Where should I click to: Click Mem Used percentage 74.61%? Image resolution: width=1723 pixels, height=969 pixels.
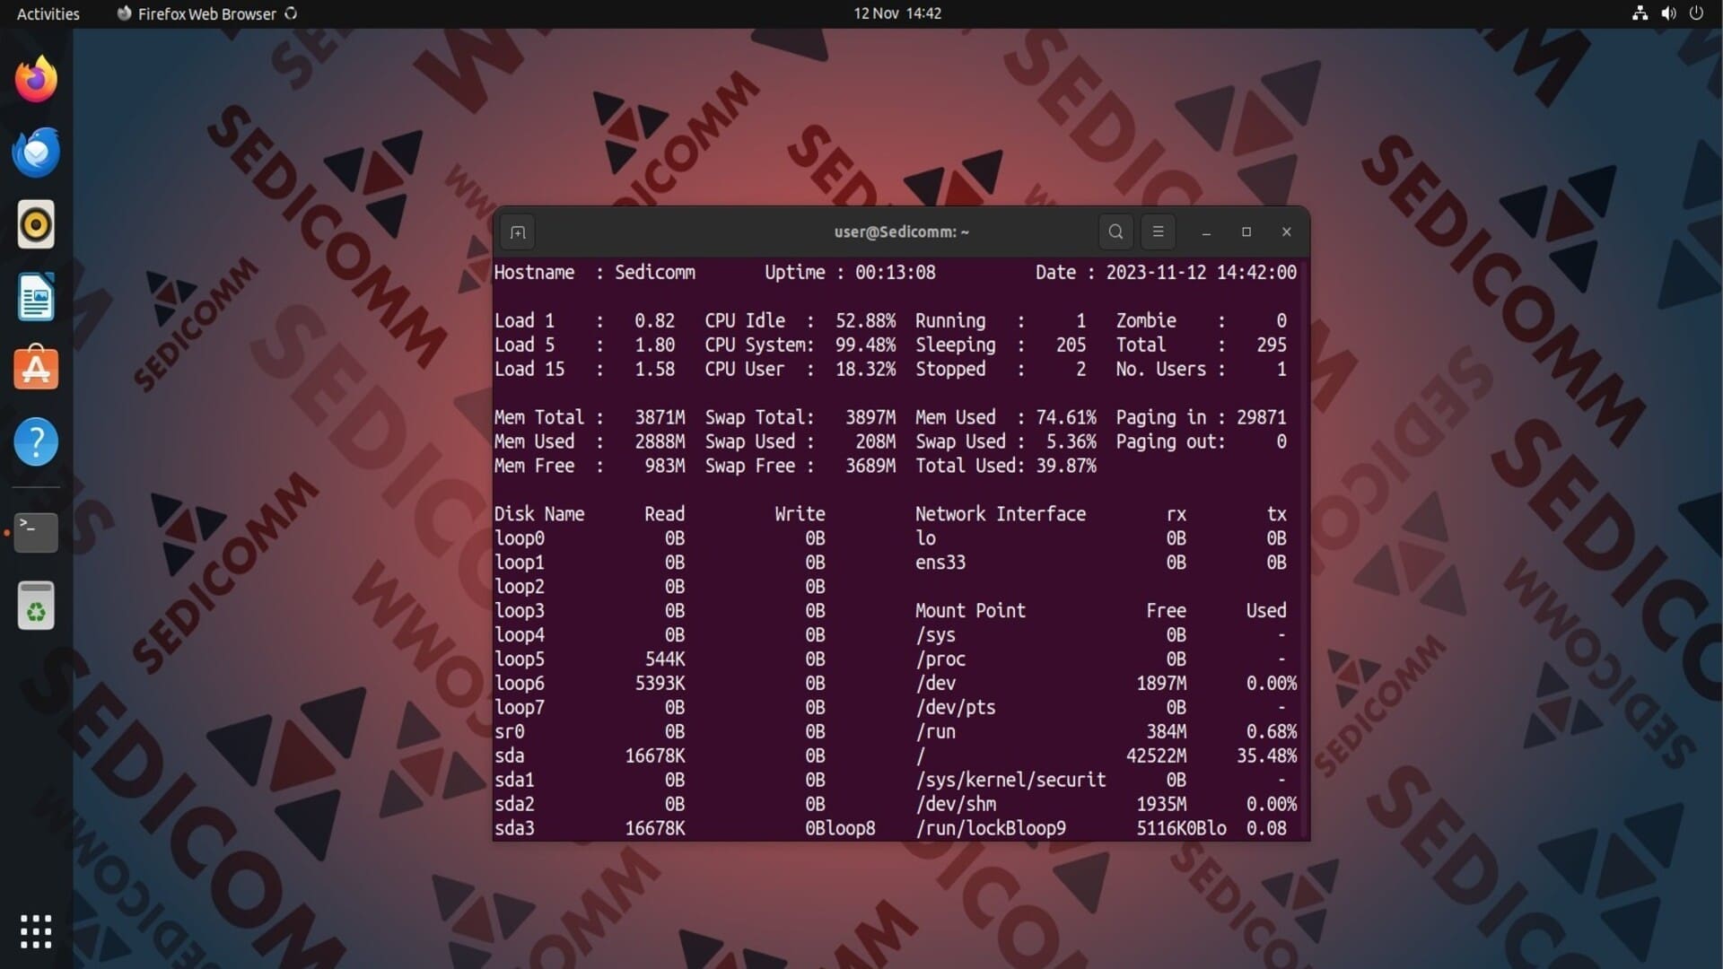(x=1066, y=417)
